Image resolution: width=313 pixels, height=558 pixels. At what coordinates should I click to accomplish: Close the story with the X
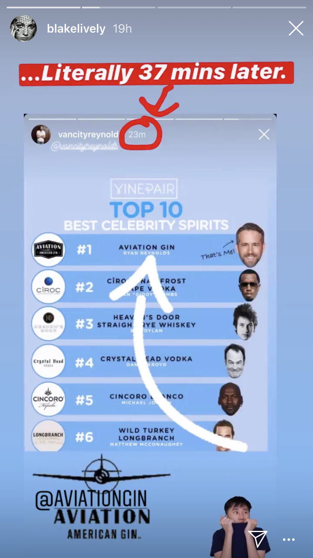pyautogui.click(x=296, y=28)
